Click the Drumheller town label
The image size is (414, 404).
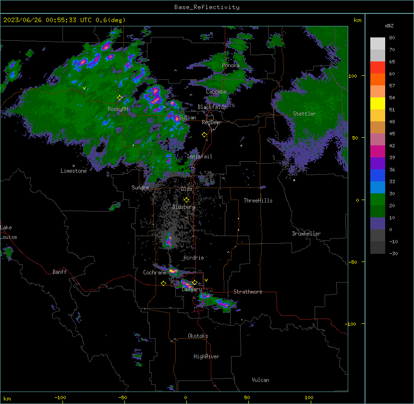click(x=306, y=234)
